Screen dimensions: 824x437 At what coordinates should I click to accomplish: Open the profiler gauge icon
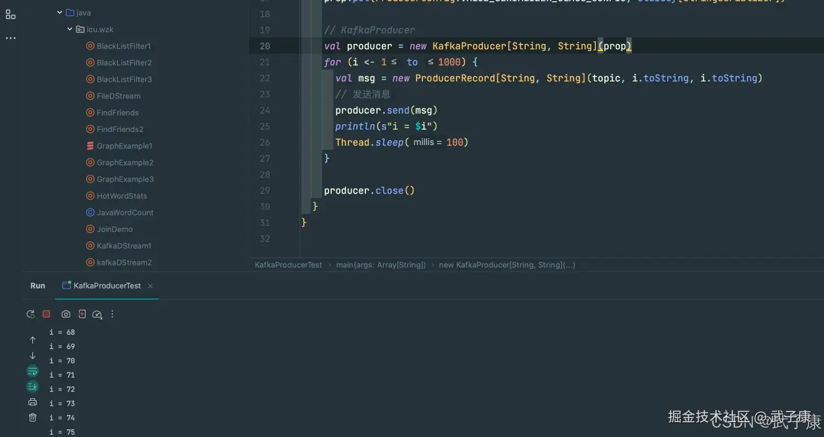tap(97, 314)
